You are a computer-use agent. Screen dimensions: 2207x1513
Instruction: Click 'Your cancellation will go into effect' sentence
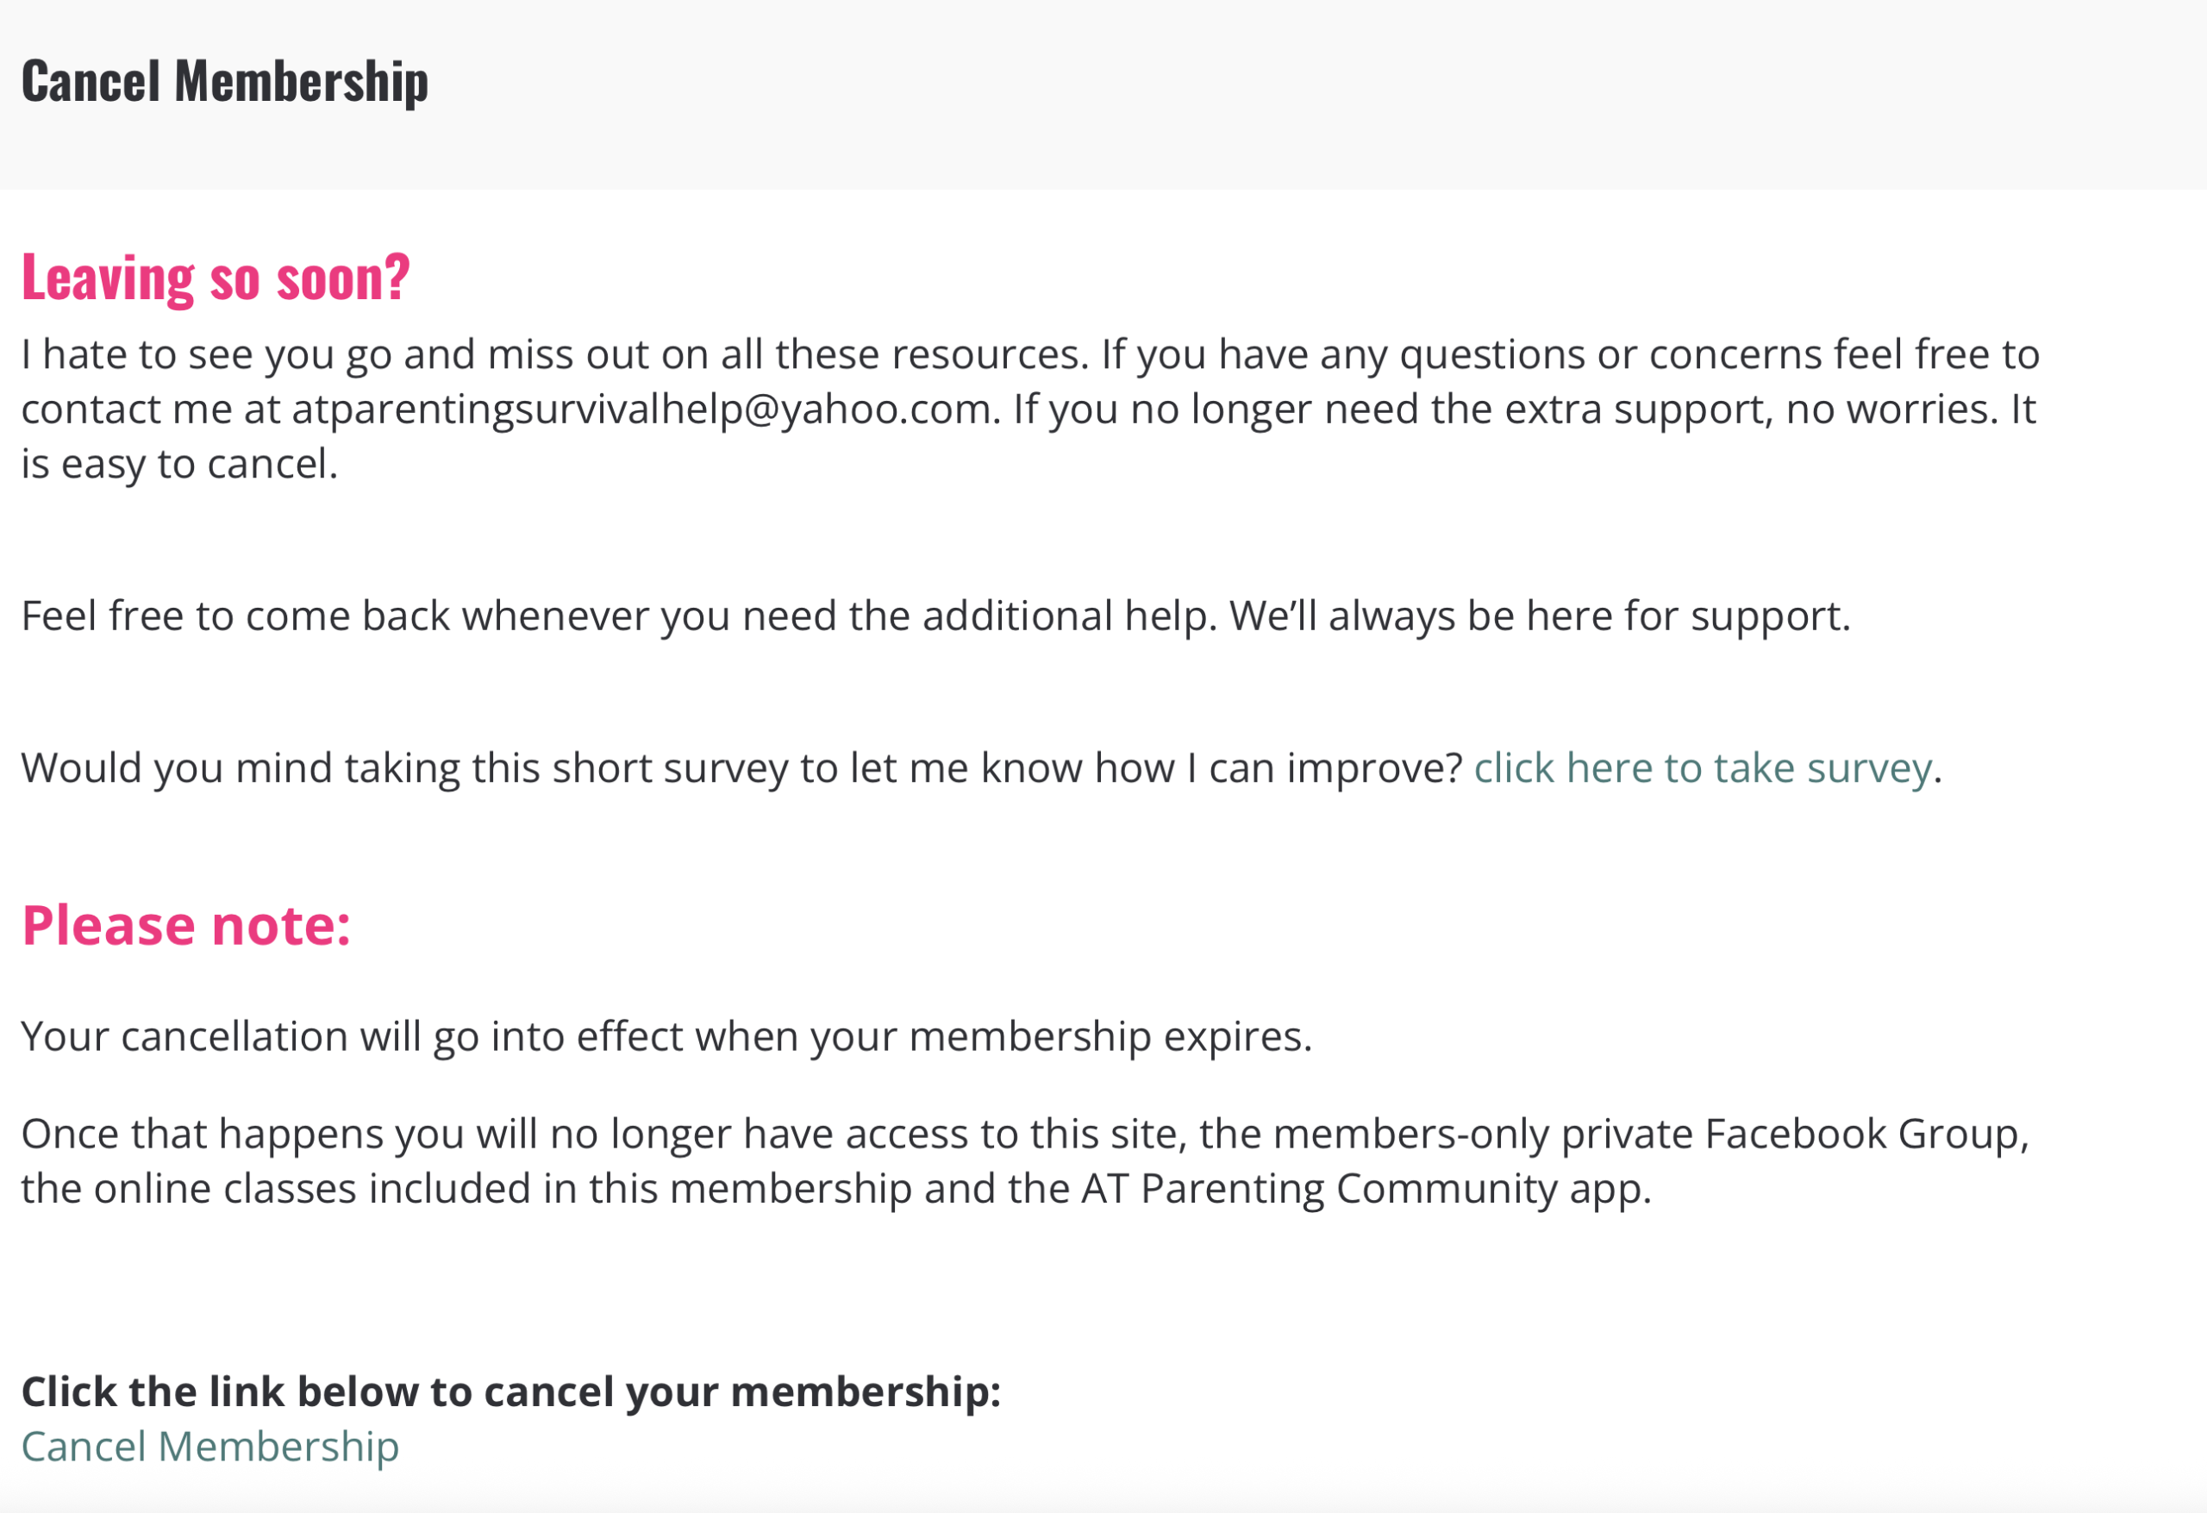666,1036
